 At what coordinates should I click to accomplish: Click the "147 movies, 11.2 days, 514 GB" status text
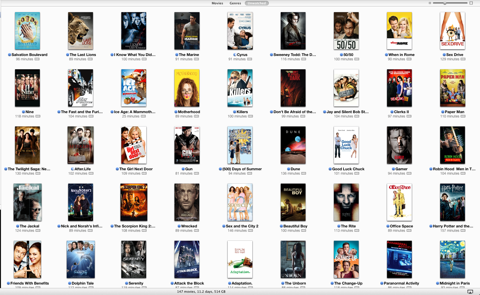[x=201, y=292]
